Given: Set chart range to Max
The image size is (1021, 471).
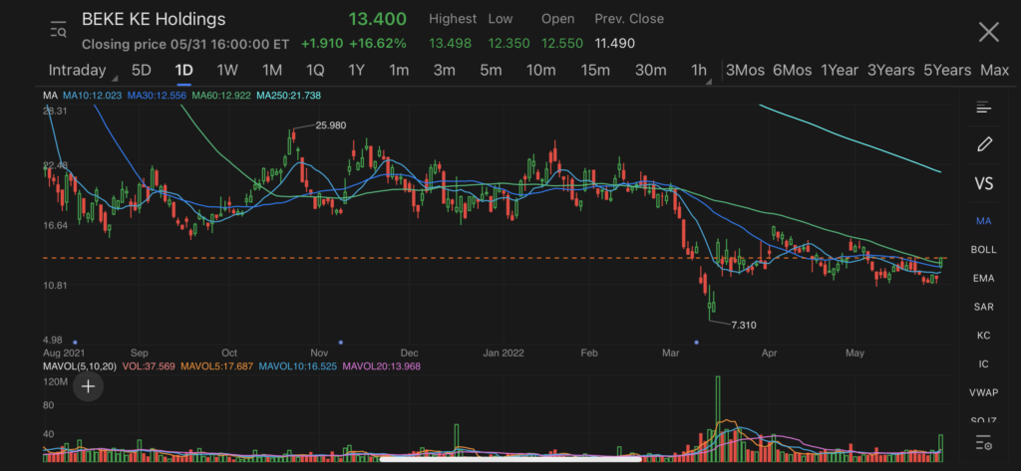Looking at the screenshot, I should 994,71.
